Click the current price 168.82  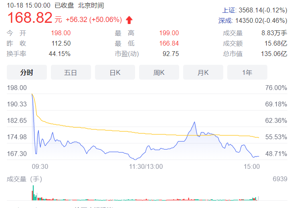click(30, 18)
